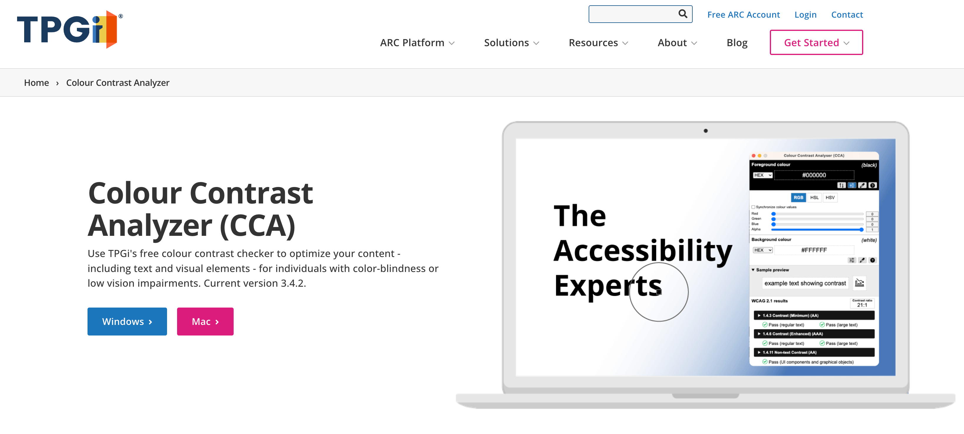Open background colour help icon

[873, 260]
